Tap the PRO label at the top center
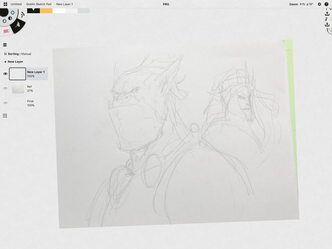 (166, 4)
